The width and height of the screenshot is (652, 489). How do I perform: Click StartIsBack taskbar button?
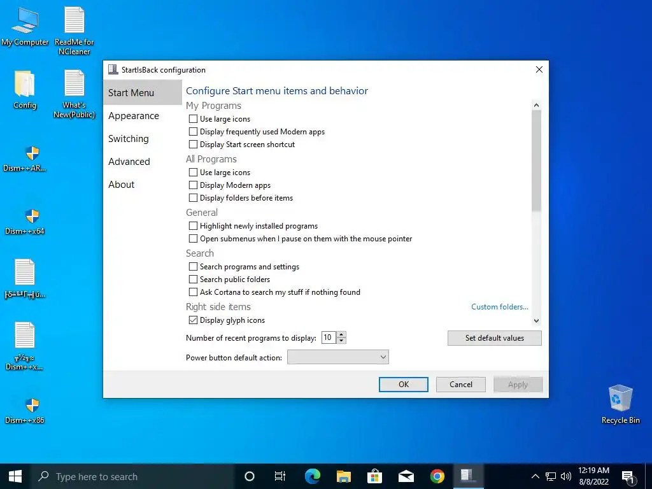tap(468, 476)
